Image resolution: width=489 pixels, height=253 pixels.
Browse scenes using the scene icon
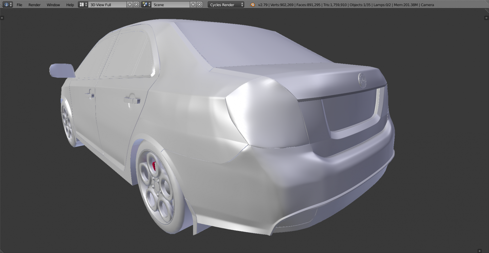(x=146, y=5)
